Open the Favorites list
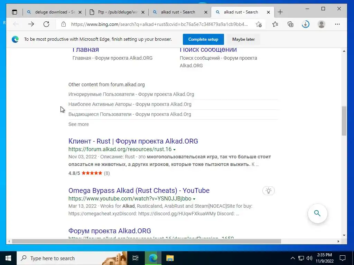 tap(275, 24)
